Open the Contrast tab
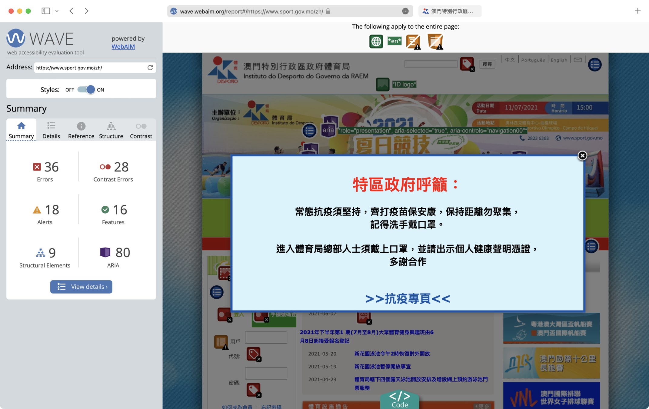Viewport: 649px width, 409px height. pyautogui.click(x=141, y=130)
